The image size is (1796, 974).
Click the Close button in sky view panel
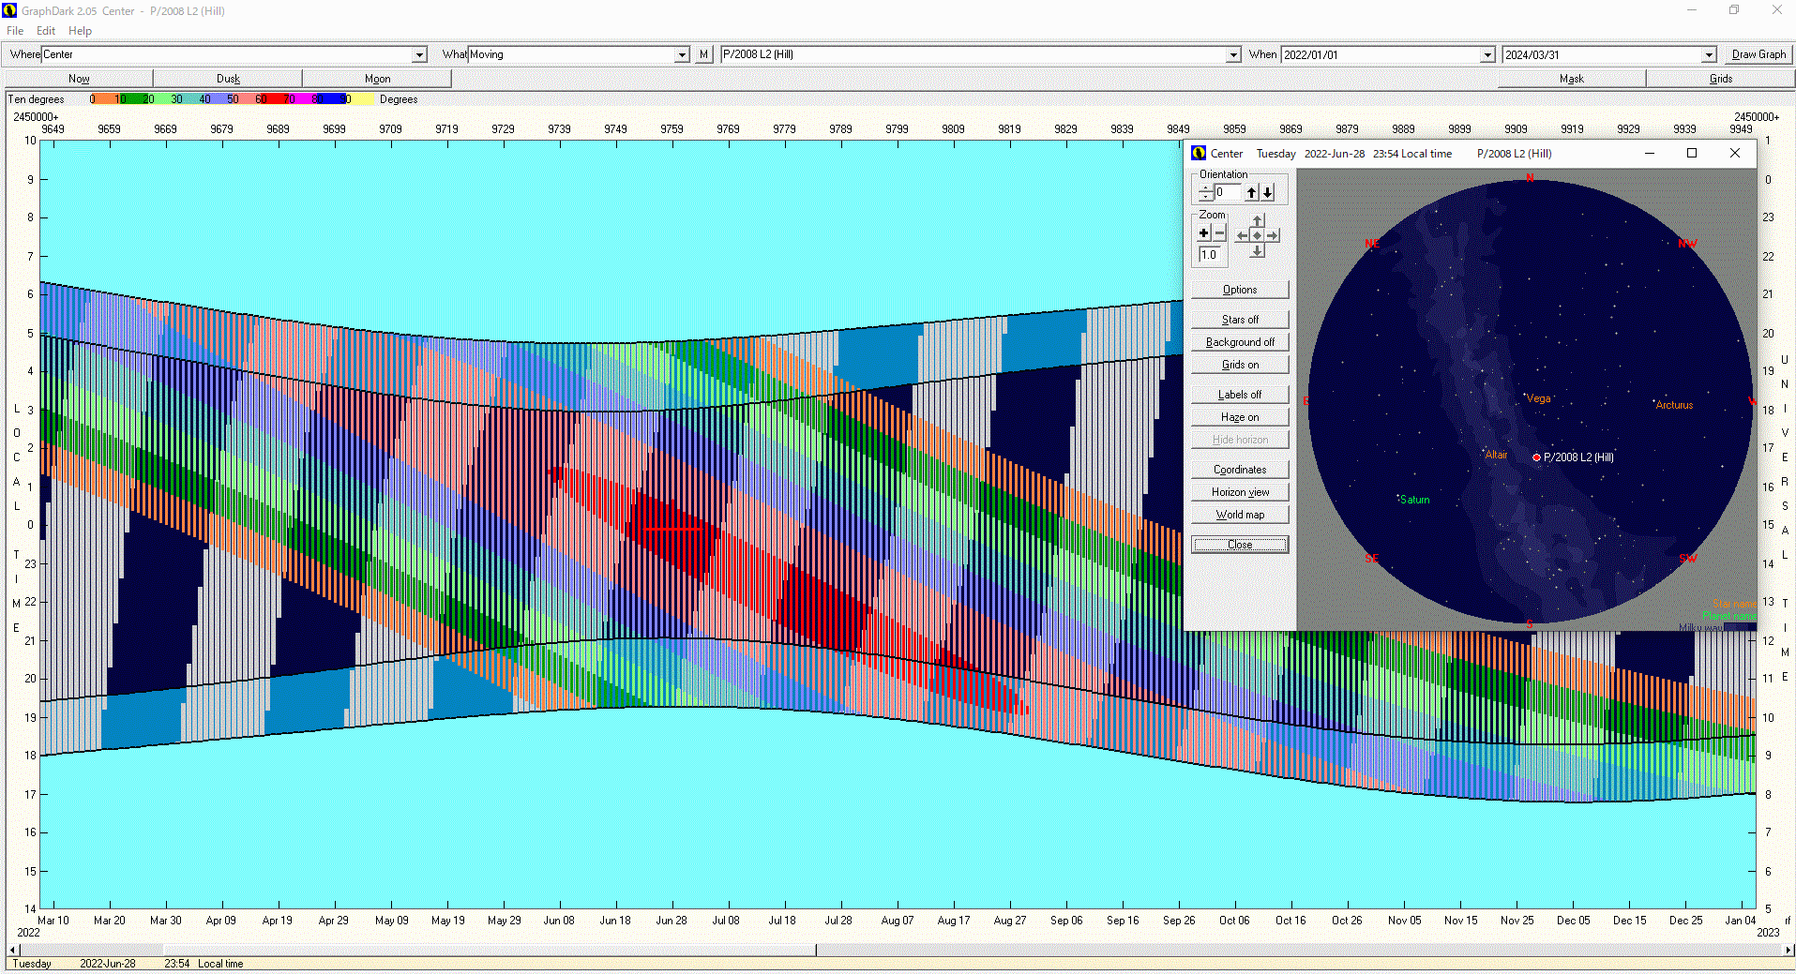point(1240,545)
